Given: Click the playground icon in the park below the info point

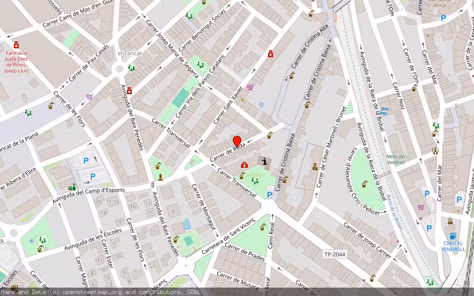Looking at the screenshot, I should point(255,181).
